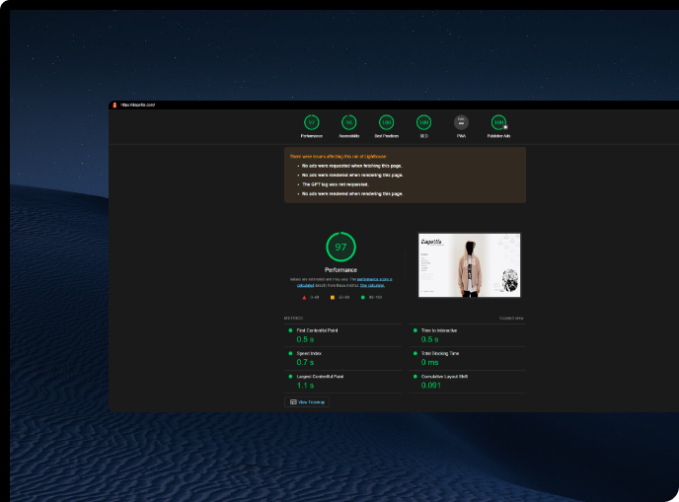The width and height of the screenshot is (679, 502).
Task: Click the View Treemap button
Action: pos(307,402)
